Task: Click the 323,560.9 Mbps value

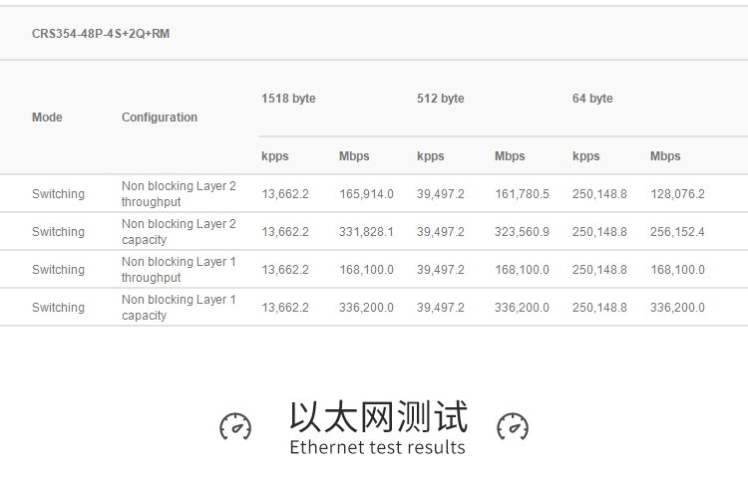Action: point(522,232)
